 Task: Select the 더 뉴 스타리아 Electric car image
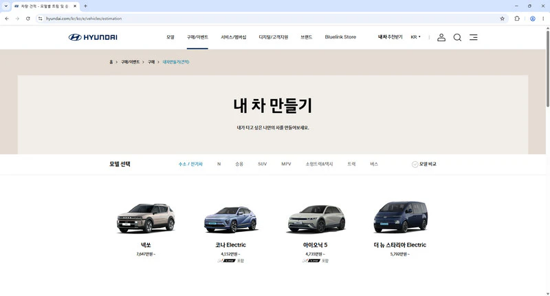tap(401, 217)
